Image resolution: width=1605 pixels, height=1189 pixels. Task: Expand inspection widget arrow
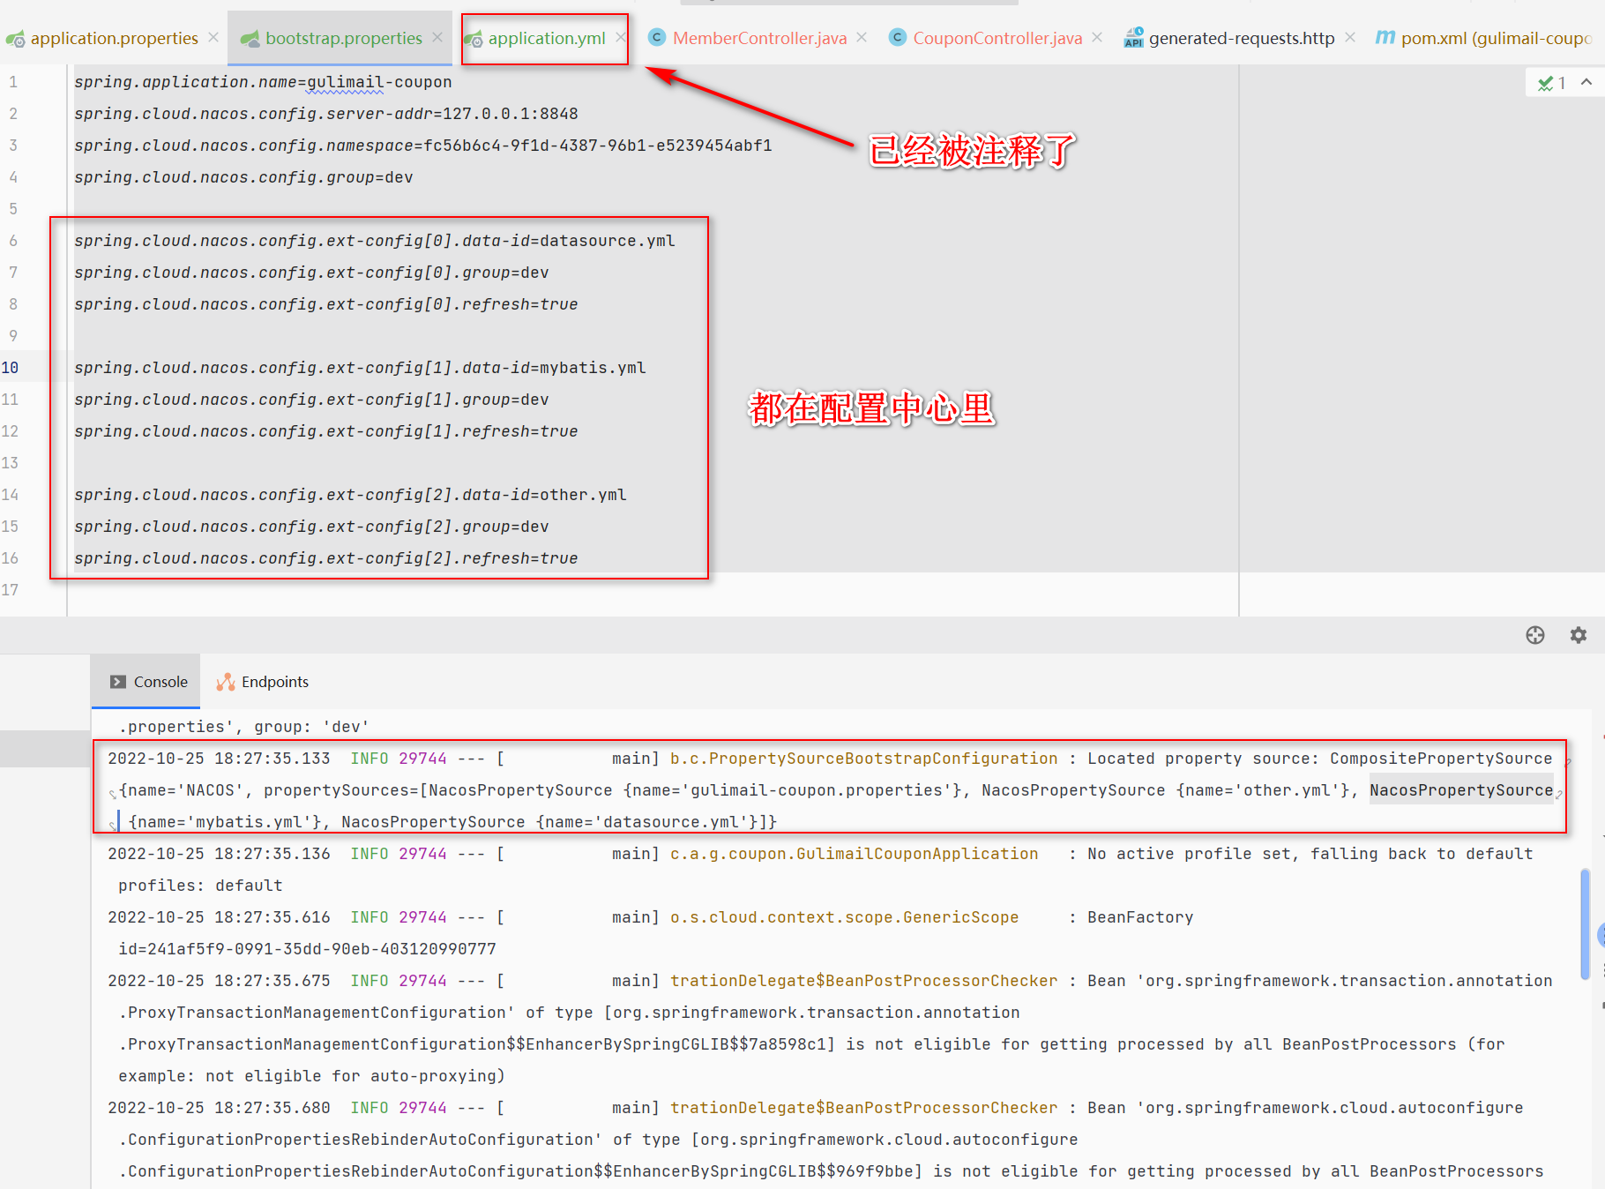[x=1586, y=82]
